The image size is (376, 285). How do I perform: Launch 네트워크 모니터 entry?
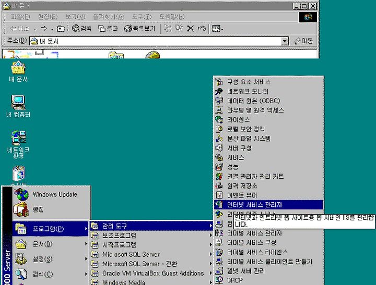tap(268, 91)
